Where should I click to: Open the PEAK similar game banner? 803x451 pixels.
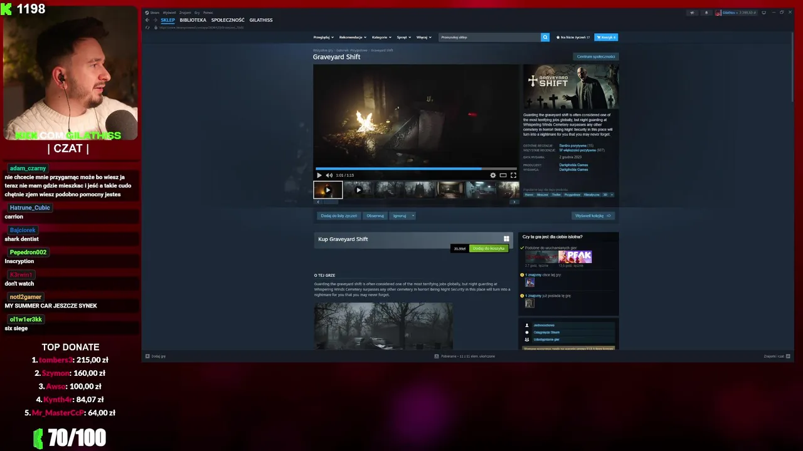575,257
